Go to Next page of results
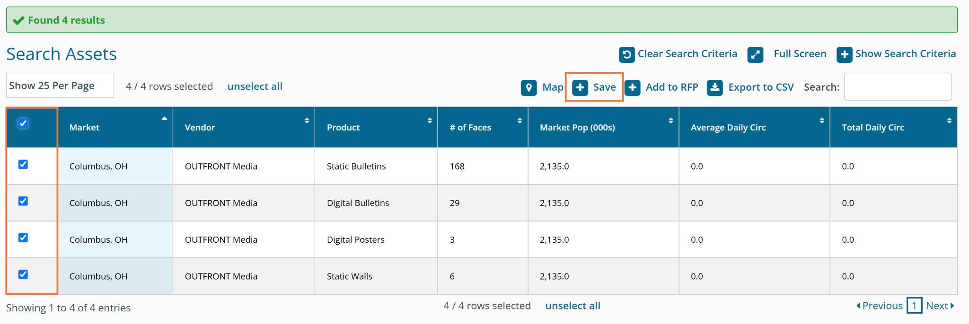969x324 pixels. [x=939, y=306]
